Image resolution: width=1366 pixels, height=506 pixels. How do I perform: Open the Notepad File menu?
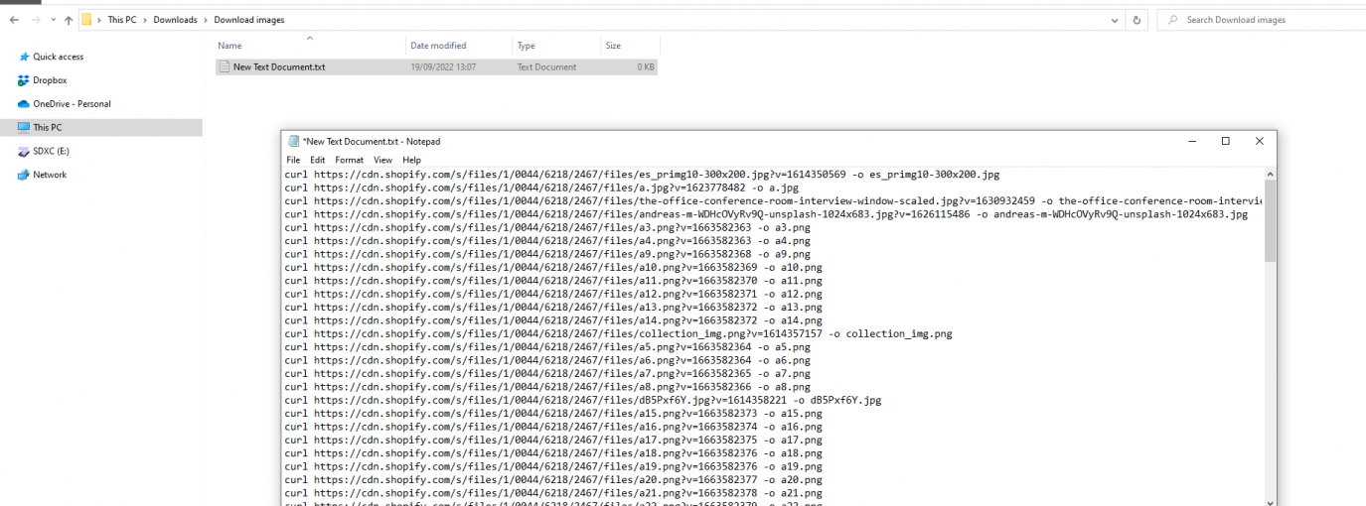(x=293, y=160)
